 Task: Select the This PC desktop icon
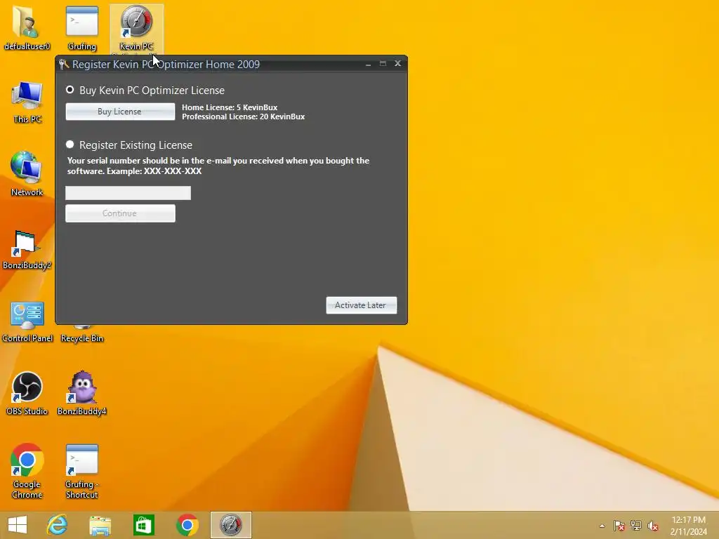coord(27,102)
